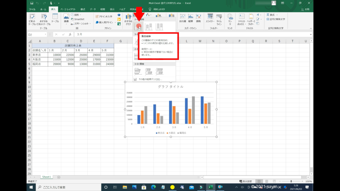Switch to the data (データ) tab
Image resolution: width=340 pixels, height=191 pixels.
pyautogui.click(x=93, y=9)
